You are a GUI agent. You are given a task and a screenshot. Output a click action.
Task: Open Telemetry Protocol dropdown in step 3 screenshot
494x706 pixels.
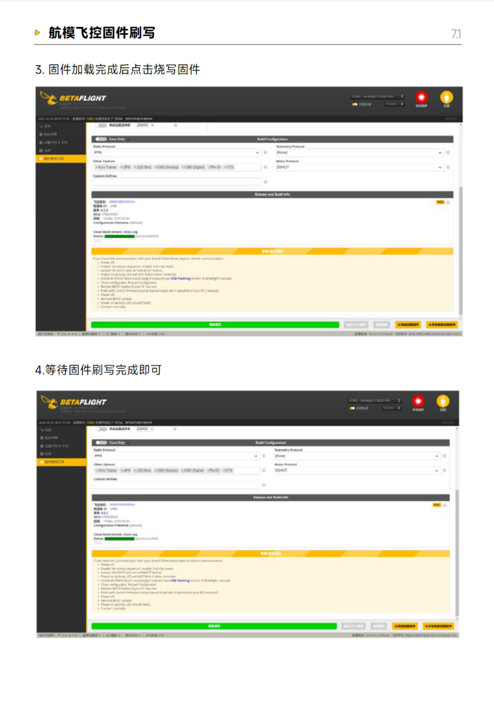coord(359,153)
